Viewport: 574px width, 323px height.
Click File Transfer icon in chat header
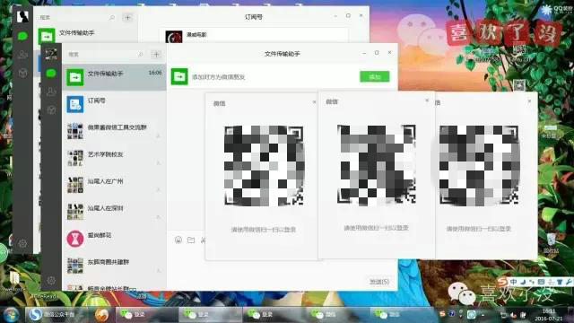179,76
